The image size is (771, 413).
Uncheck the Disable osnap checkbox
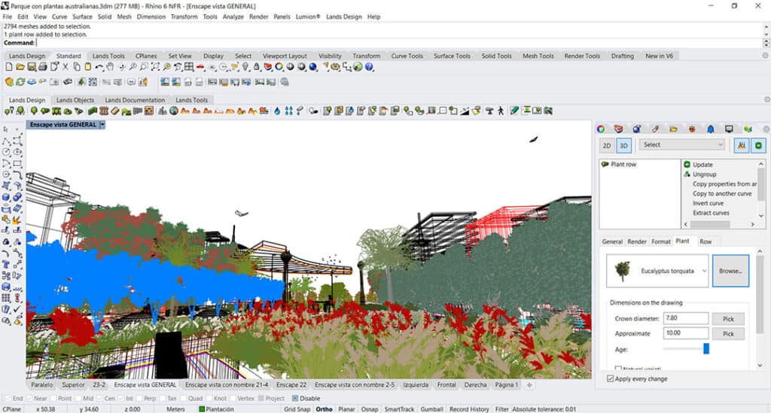coord(295,398)
